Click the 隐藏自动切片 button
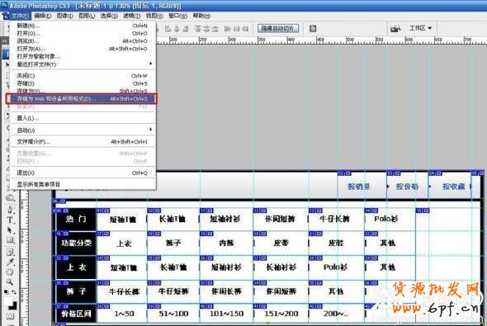 278,29
